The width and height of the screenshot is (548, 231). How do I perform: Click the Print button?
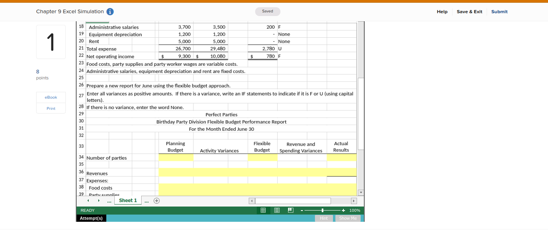click(51, 108)
